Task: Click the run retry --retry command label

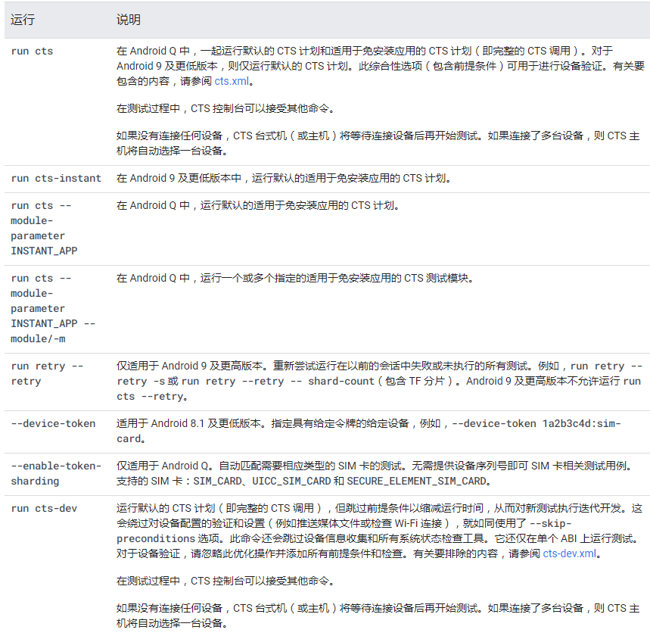Action: click(x=42, y=373)
